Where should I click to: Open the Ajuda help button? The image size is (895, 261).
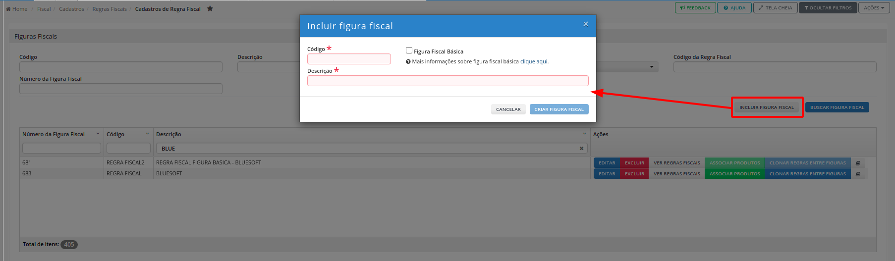[734, 8]
